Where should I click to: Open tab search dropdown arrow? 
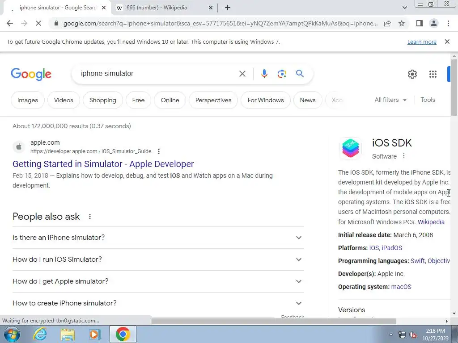404,8
